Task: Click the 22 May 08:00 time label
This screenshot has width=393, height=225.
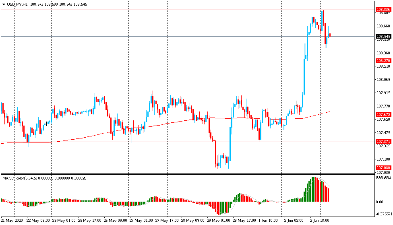Action: point(38,221)
